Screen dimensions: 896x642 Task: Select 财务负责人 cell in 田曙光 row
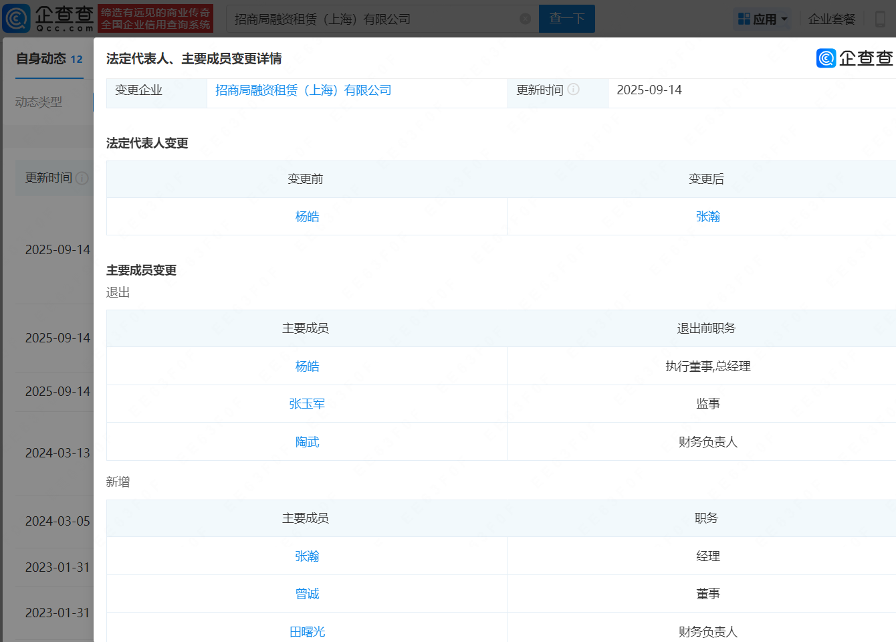click(708, 632)
